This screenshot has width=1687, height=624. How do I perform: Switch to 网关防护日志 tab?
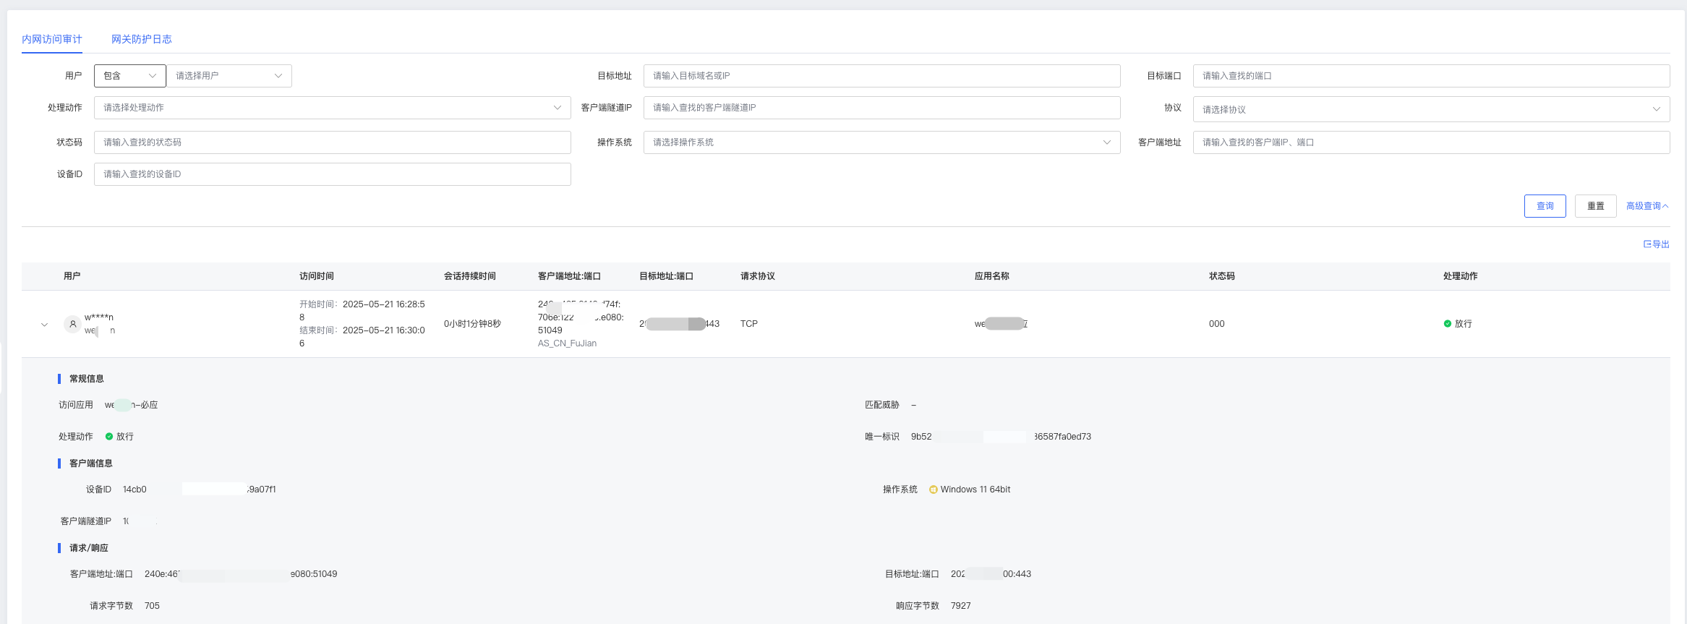tap(142, 39)
